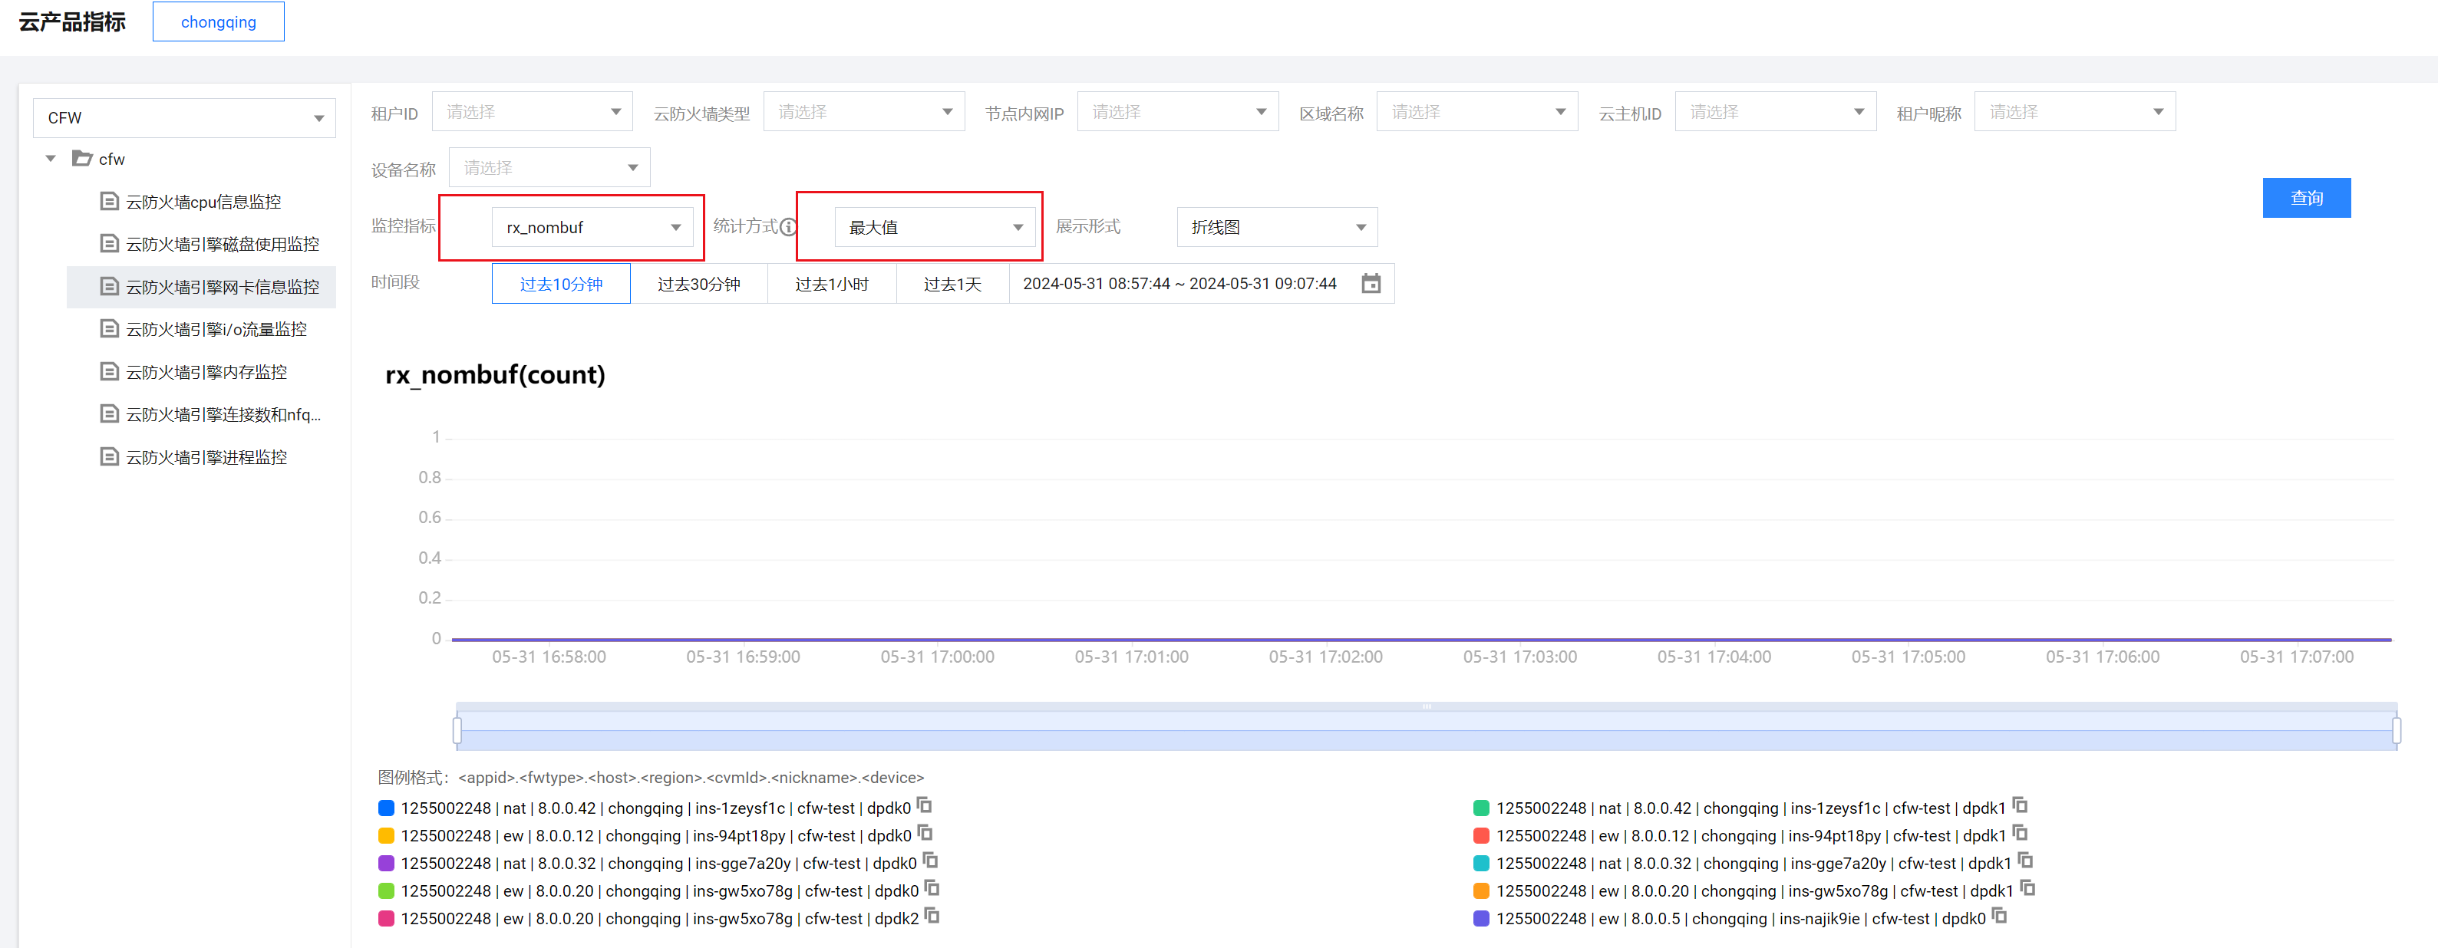2438x948 pixels.
Task: Toggle blue legend swatch for nat 8.0.0.42 dpdk0
Action: pyautogui.click(x=386, y=808)
